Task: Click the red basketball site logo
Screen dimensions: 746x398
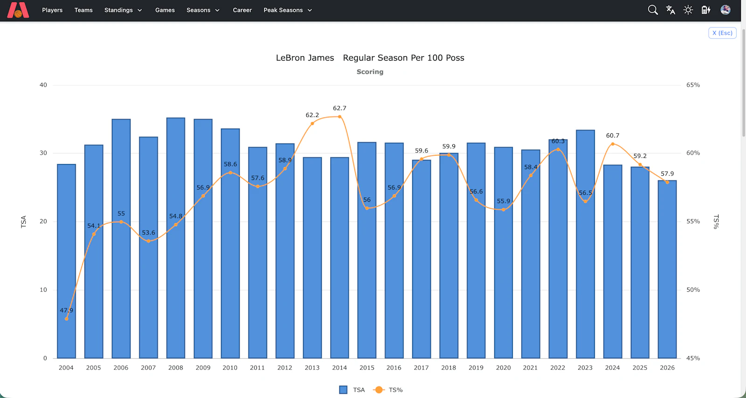Action: [18, 10]
